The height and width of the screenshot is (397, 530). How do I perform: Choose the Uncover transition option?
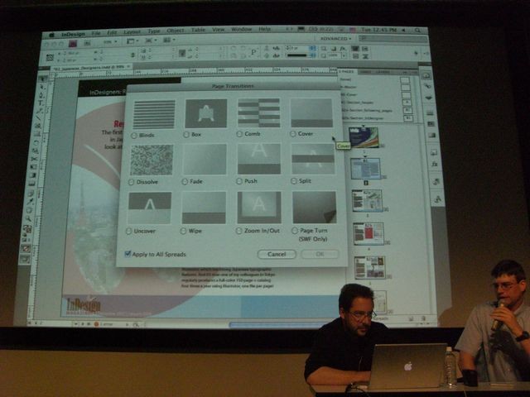[129, 232]
